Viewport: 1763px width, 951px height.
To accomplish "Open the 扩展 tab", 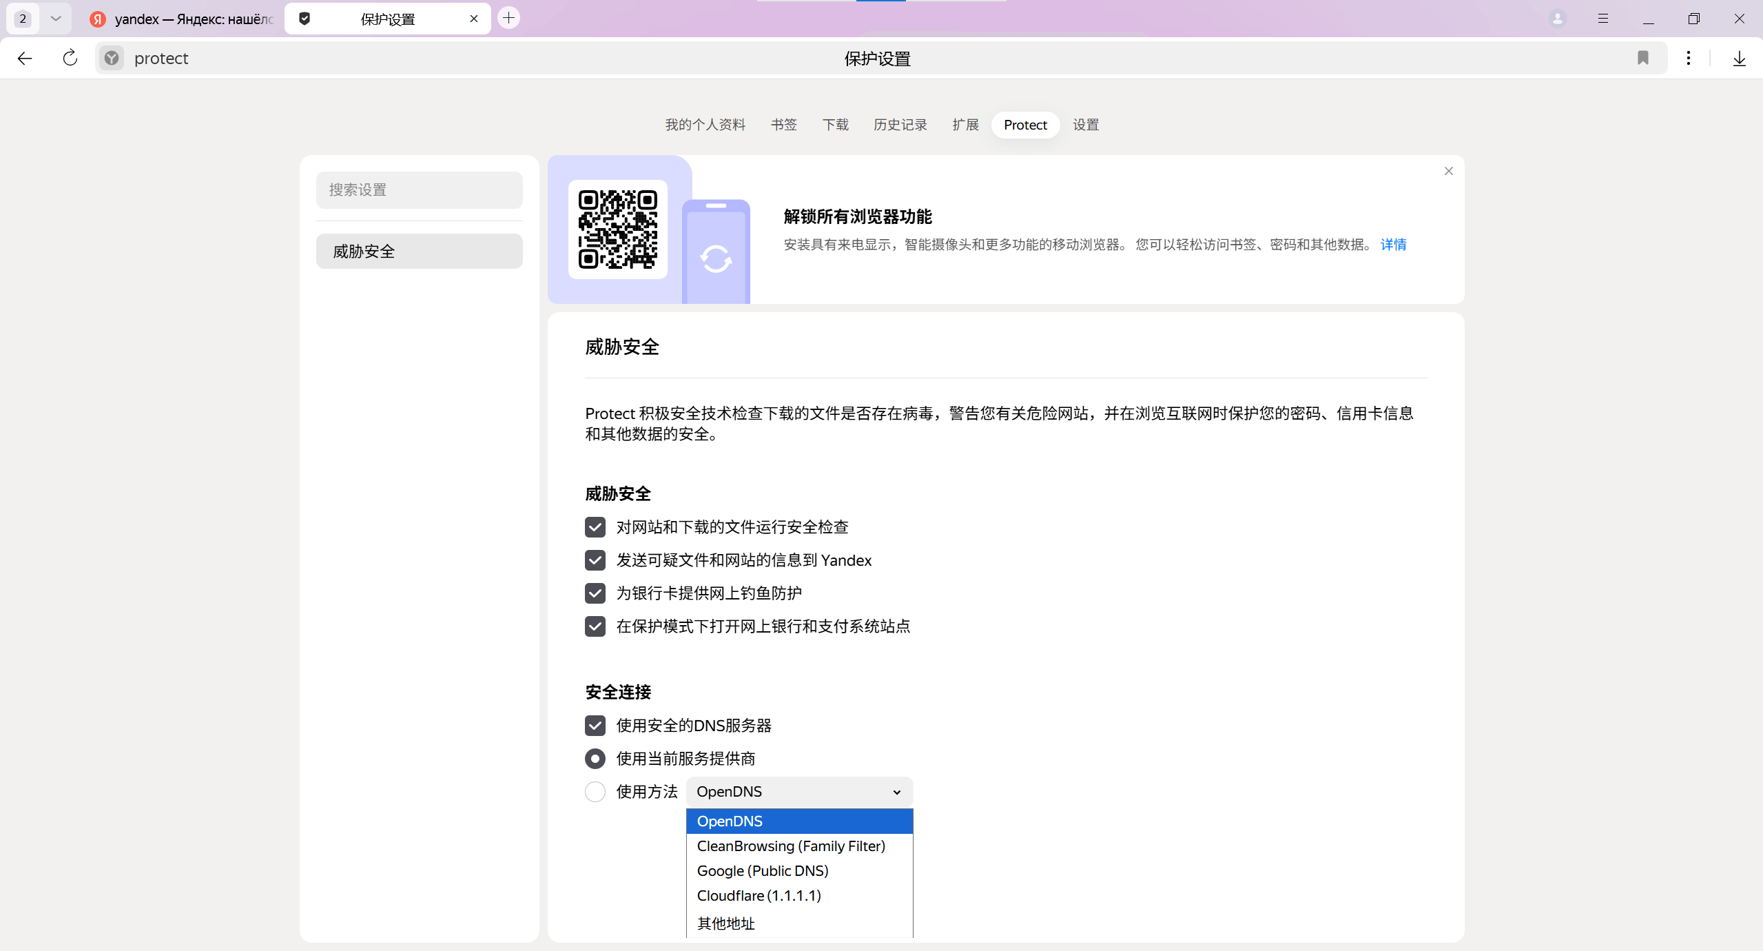I will tap(965, 125).
